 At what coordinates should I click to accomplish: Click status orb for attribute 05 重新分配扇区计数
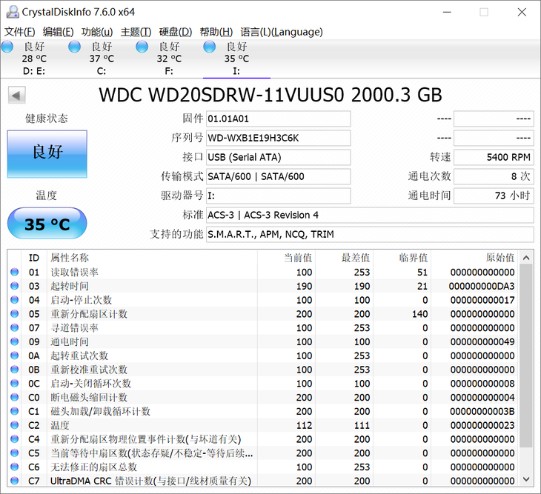click(x=15, y=314)
